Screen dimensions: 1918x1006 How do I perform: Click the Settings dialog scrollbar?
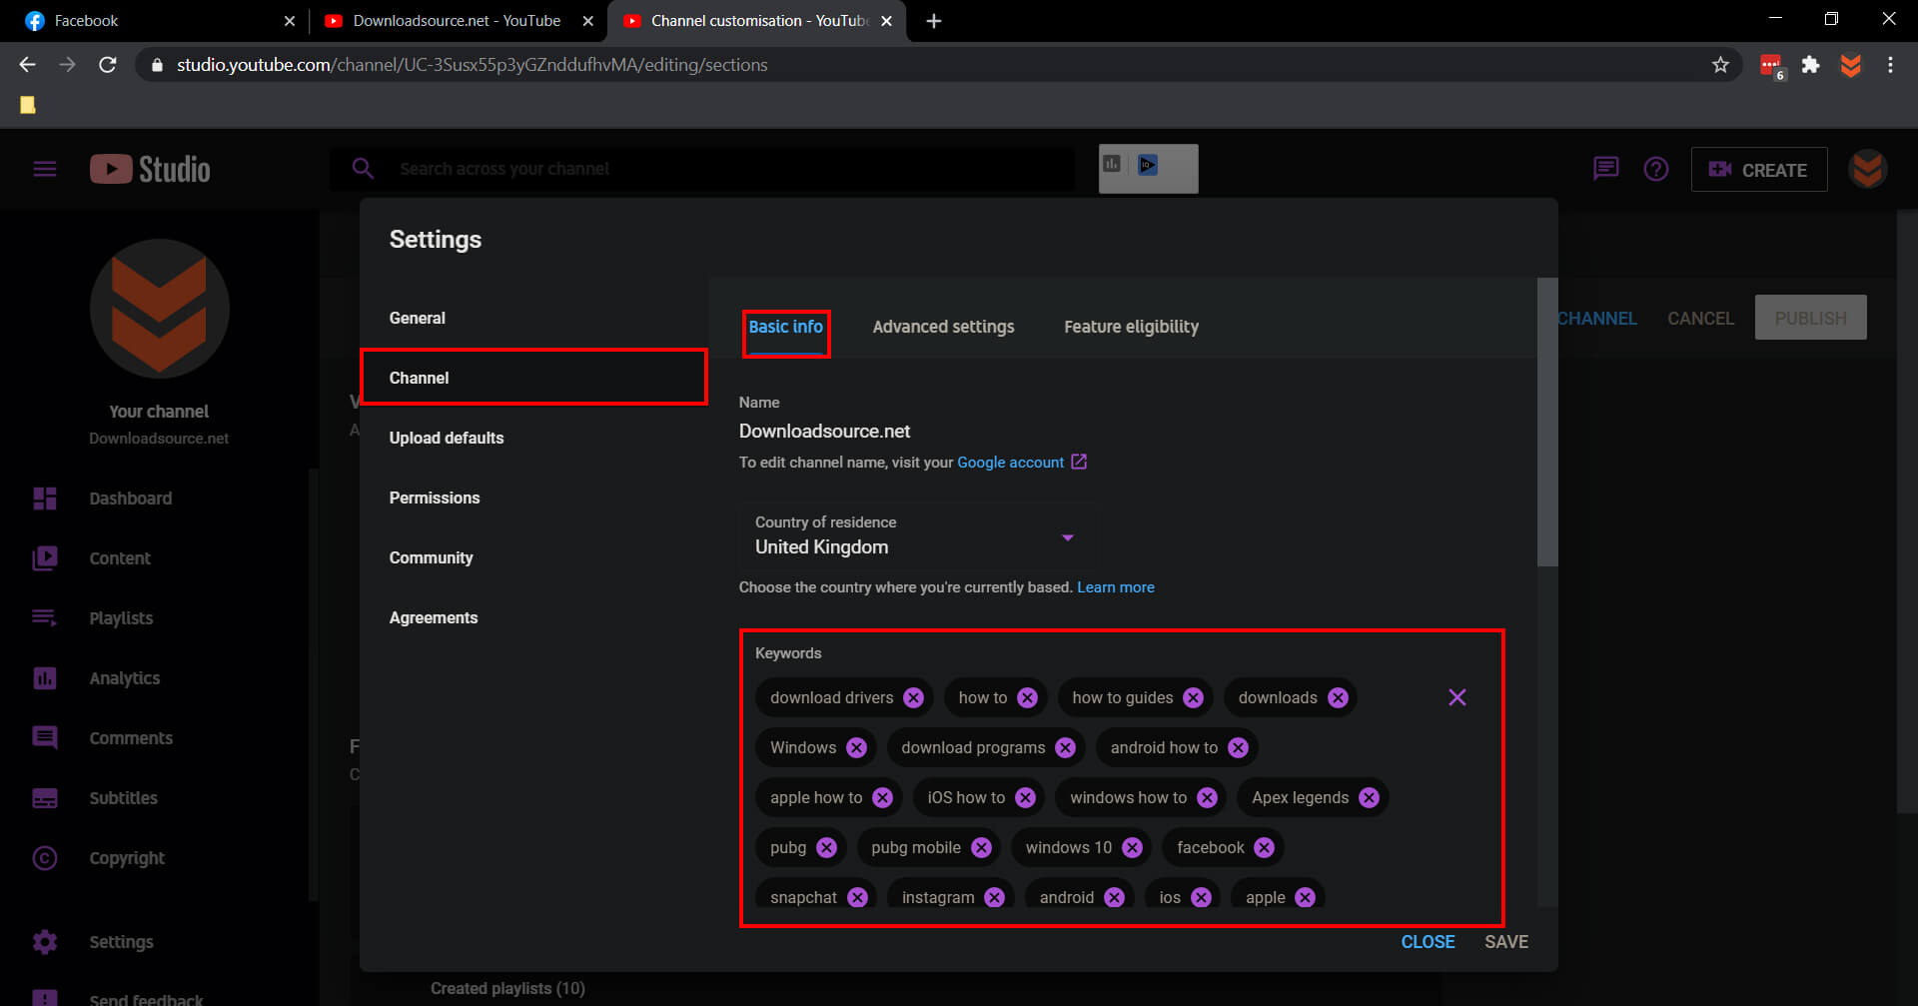coord(1546,424)
